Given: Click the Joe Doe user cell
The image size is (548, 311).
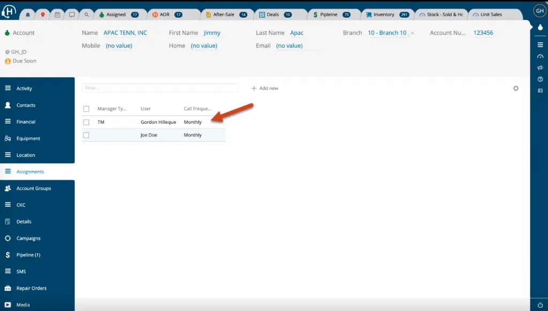Looking at the screenshot, I should click(x=149, y=135).
